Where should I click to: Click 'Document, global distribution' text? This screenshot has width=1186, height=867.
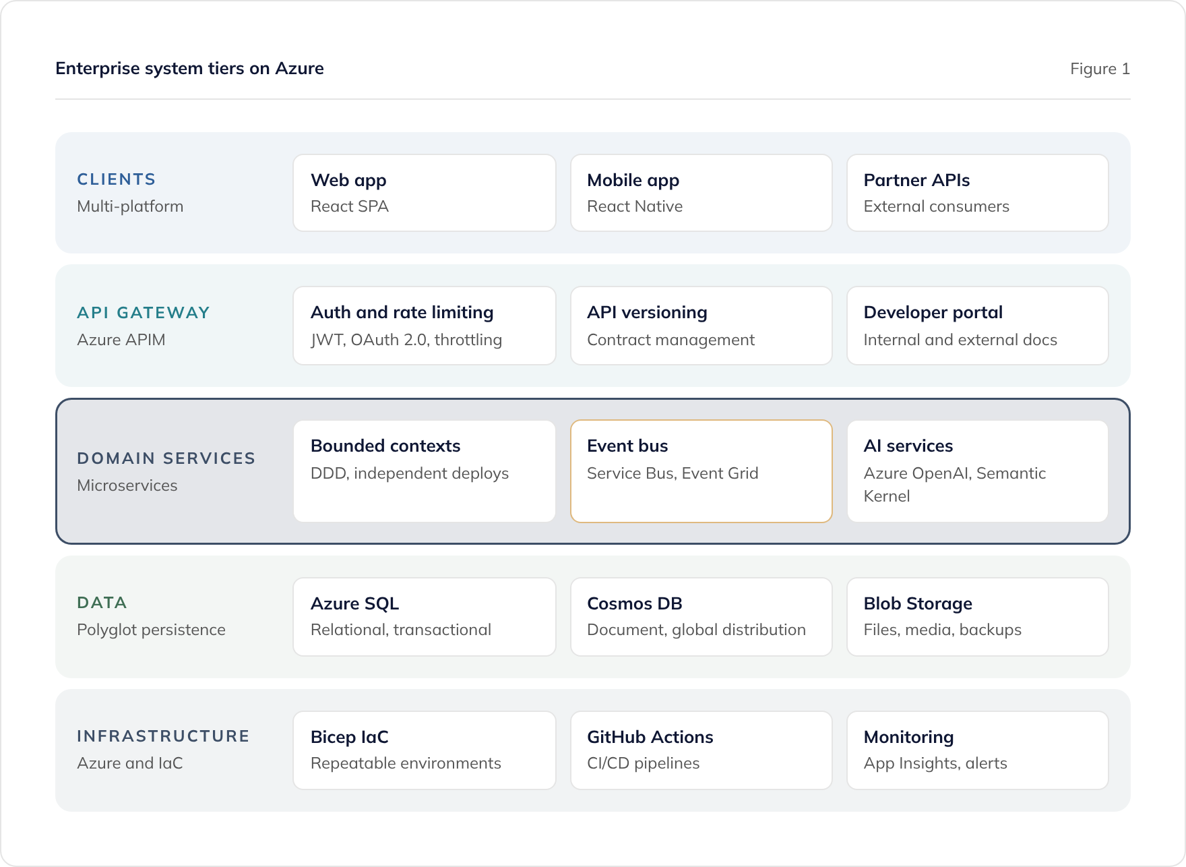(696, 630)
